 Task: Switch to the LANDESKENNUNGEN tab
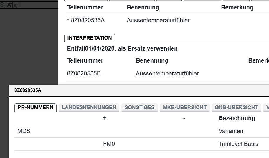pos(89,107)
